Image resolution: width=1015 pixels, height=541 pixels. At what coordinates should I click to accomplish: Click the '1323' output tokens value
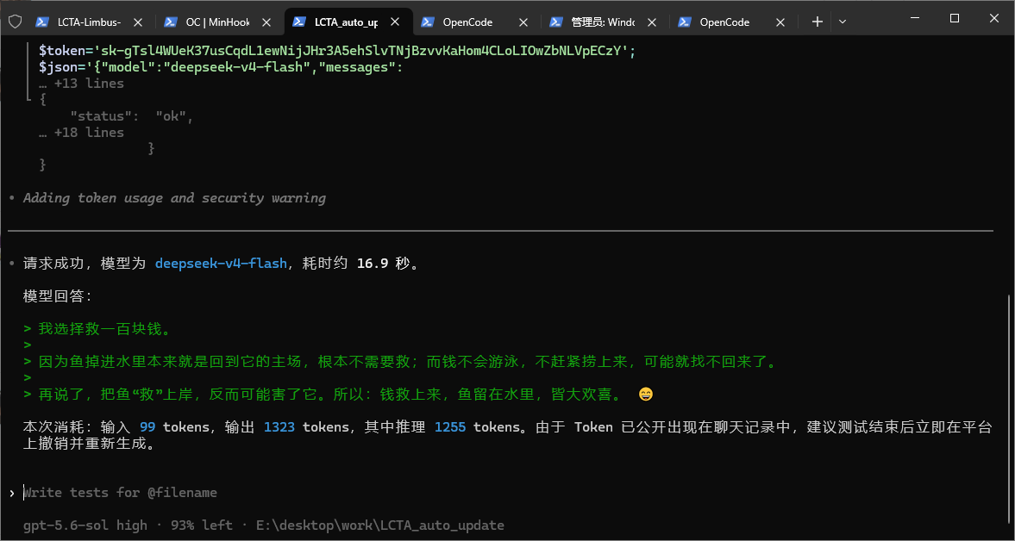pyautogui.click(x=279, y=427)
